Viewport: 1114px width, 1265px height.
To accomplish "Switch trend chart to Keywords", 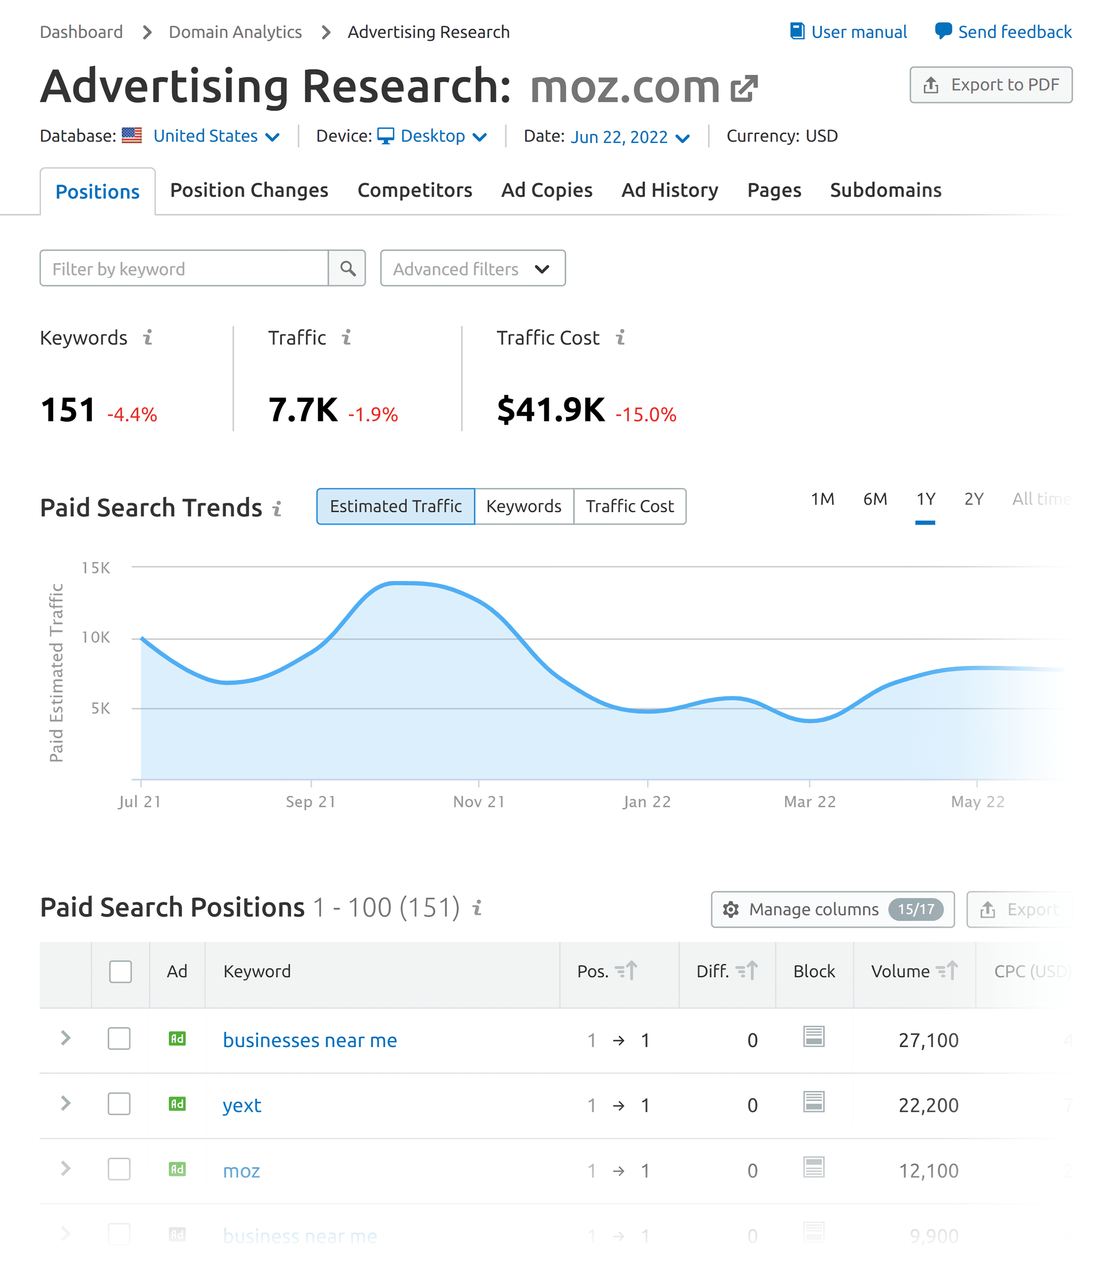I will 524,506.
